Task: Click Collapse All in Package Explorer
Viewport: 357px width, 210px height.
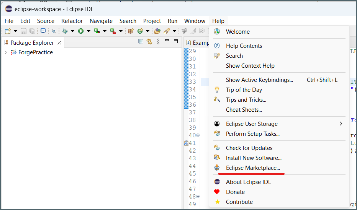Action: click(x=141, y=42)
